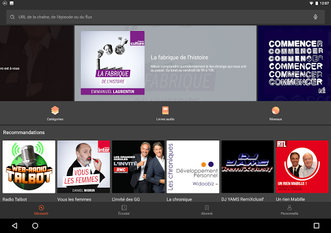This screenshot has width=331, height=233.
Task: Open the DJ YAMS RemiXclusif cover
Action: pyautogui.click(x=248, y=167)
